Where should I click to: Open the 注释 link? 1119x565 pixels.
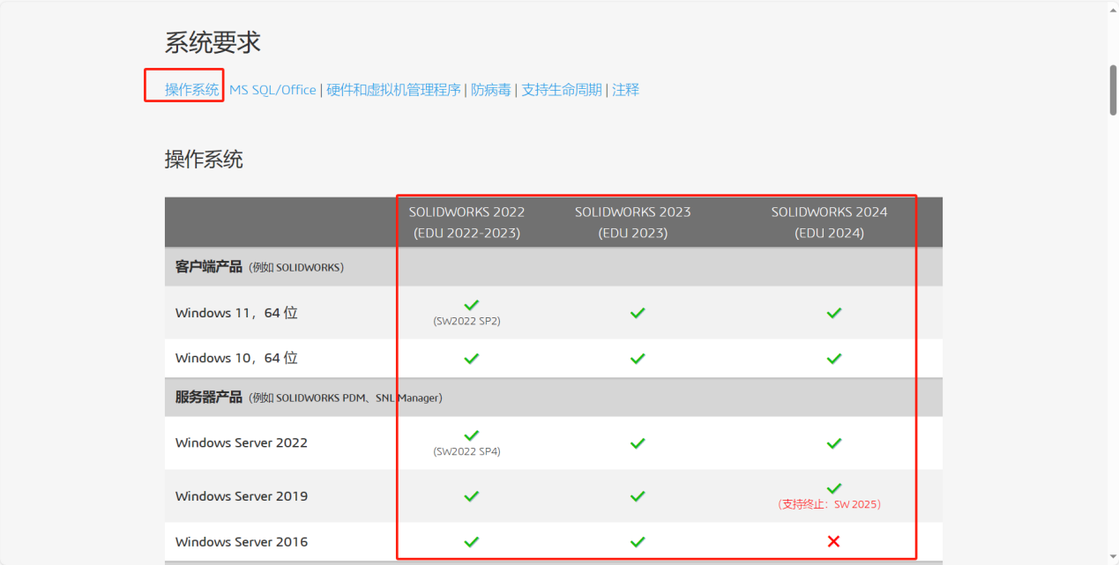pos(625,89)
